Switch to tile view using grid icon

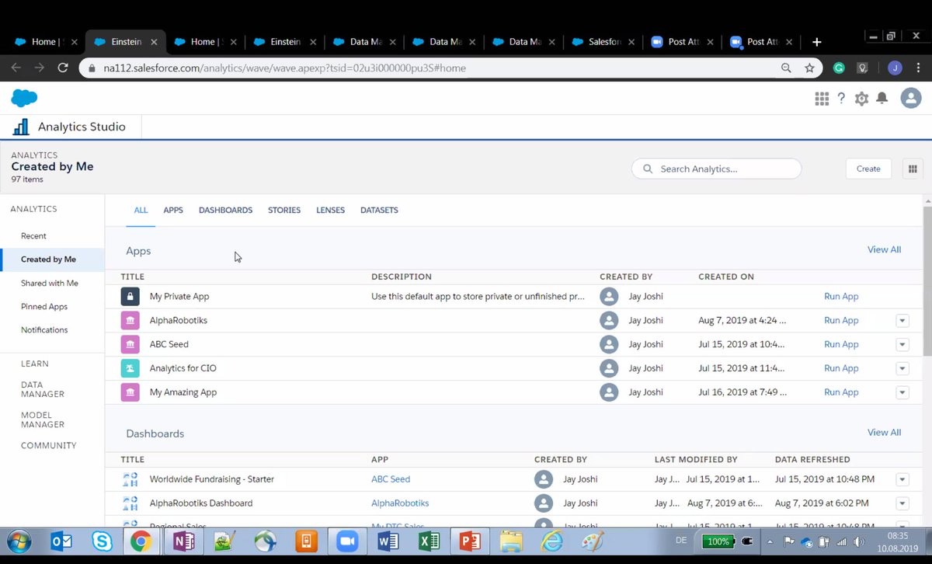click(912, 169)
